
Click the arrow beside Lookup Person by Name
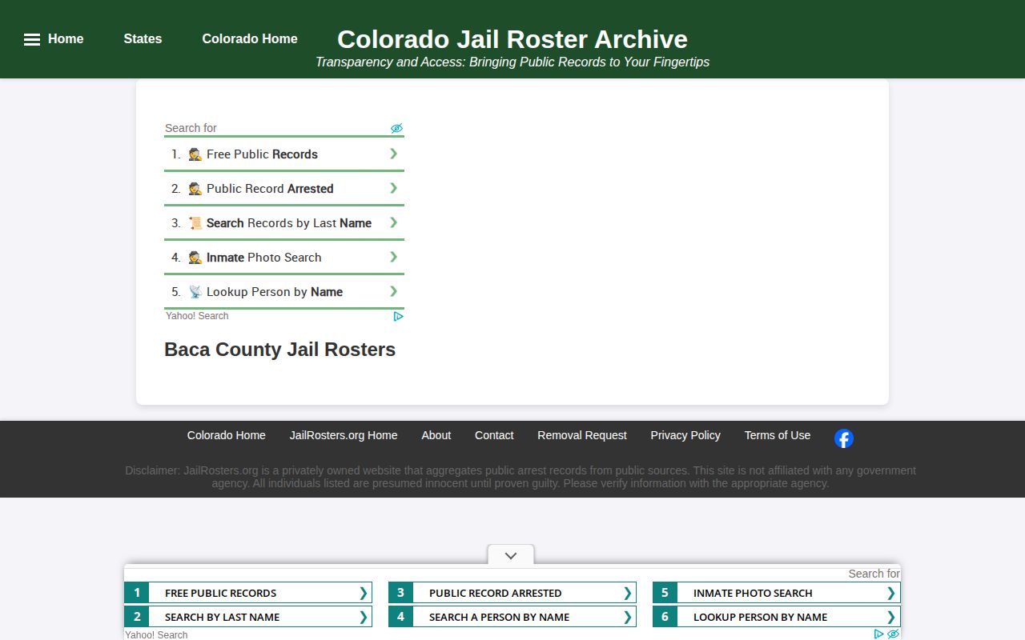[x=393, y=291]
